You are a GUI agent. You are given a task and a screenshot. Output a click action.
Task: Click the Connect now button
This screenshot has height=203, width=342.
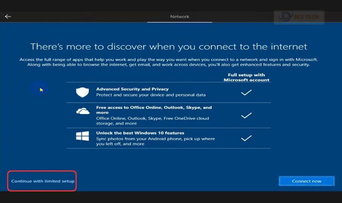[x=307, y=181]
